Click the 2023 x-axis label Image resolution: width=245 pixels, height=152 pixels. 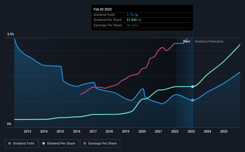coord(191,131)
